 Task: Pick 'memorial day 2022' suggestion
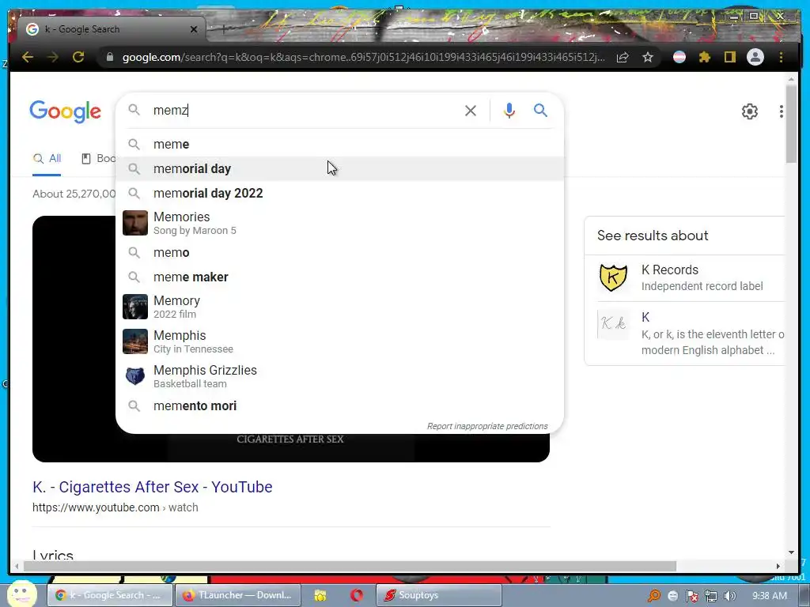coord(340,193)
